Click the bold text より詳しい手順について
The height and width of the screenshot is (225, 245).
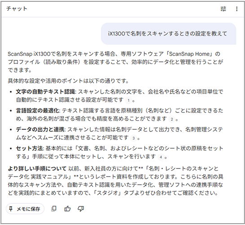(37, 169)
